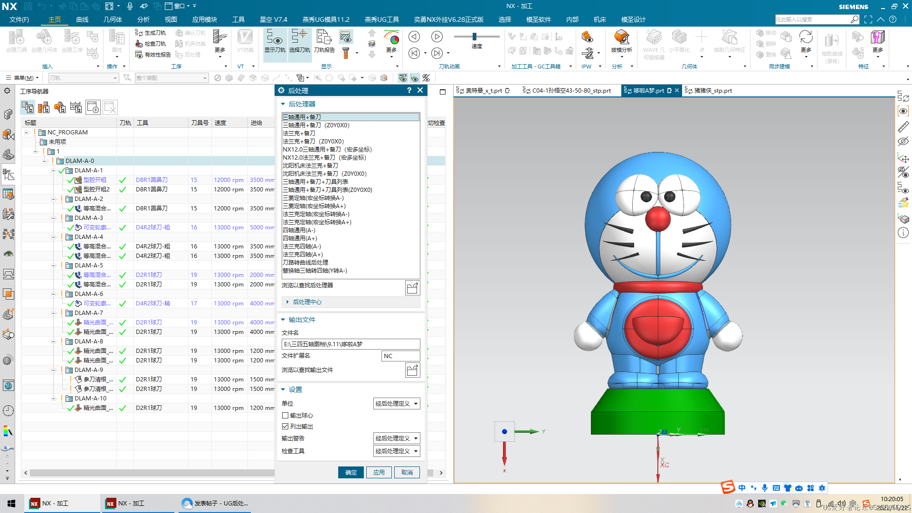Open the 输出警告 dropdown
The image size is (912, 513).
point(397,438)
